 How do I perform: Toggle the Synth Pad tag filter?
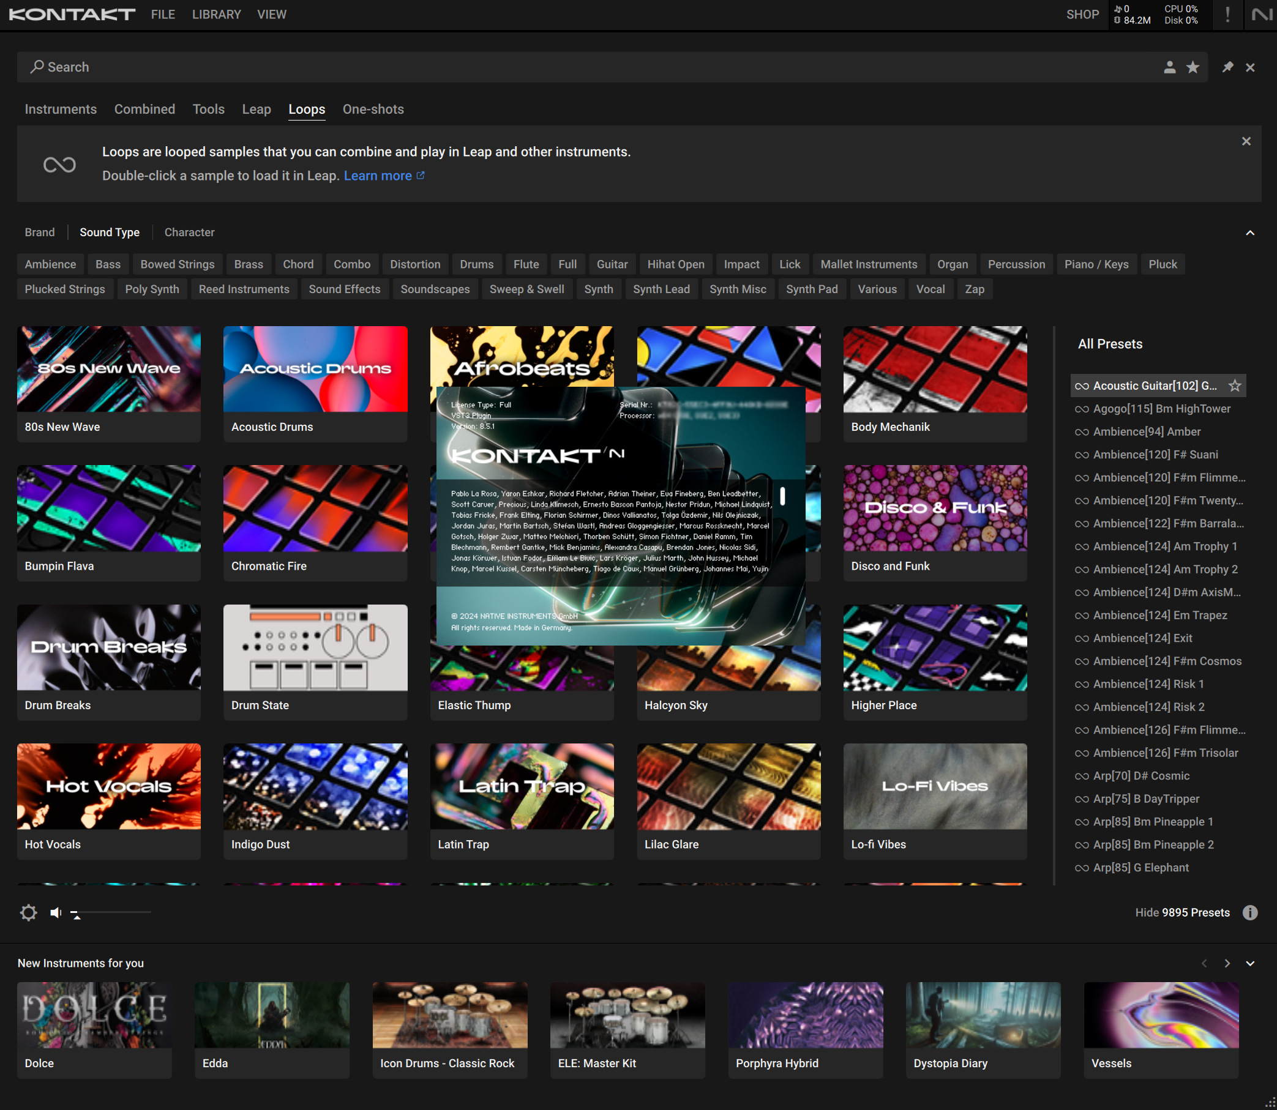[812, 289]
